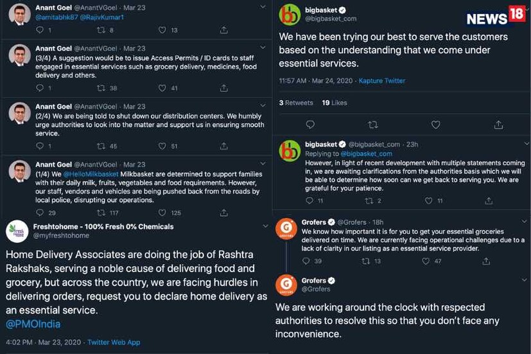Reply to the Grofers tweet with 39 replies
Image resolution: width=531 pixels, height=354 pixels.
(x=305, y=261)
